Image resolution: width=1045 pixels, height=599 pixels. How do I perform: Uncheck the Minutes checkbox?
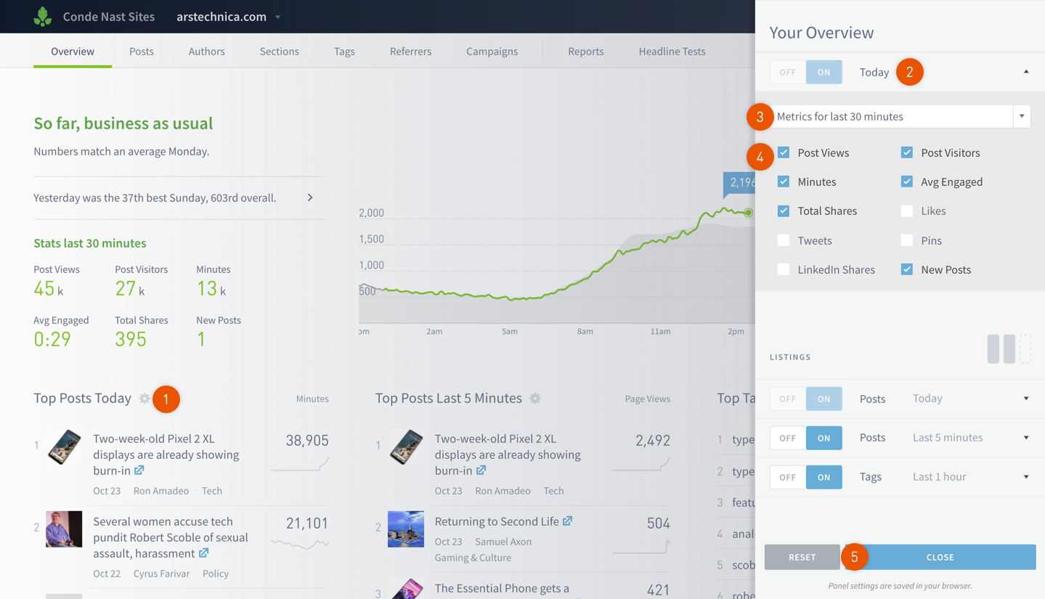click(x=784, y=182)
